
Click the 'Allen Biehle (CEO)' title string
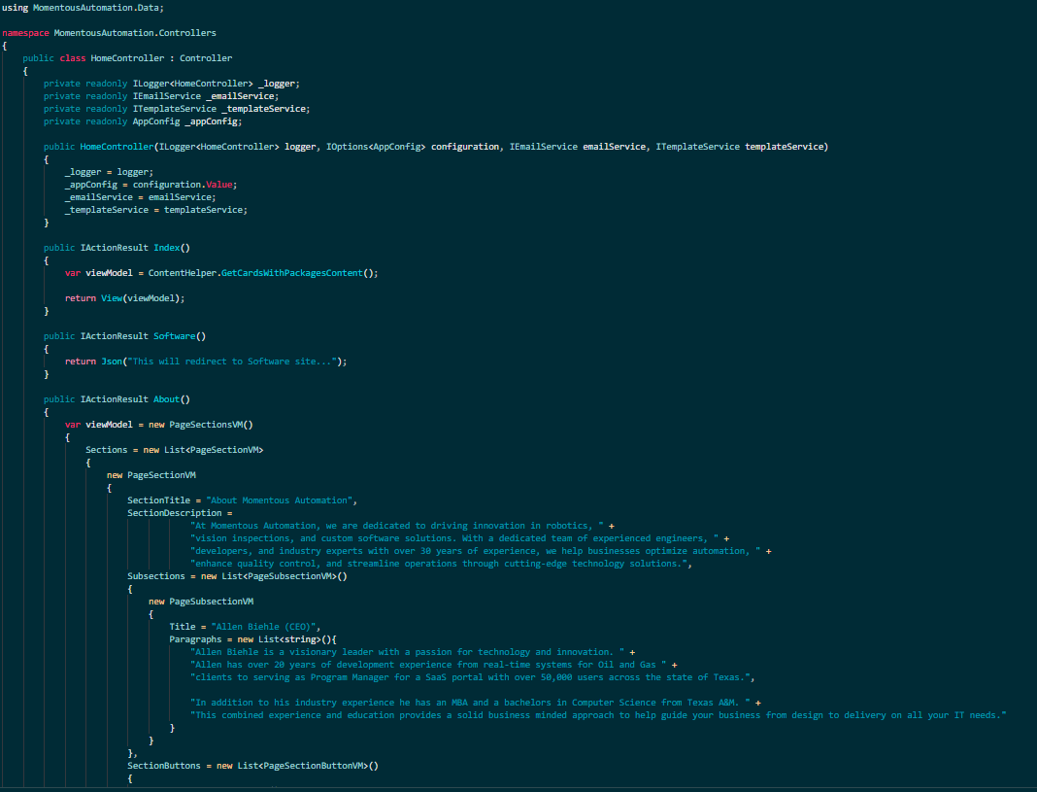coord(263,626)
